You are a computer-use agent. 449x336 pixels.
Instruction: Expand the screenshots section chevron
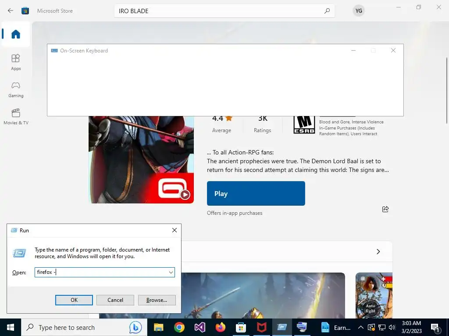378,252
